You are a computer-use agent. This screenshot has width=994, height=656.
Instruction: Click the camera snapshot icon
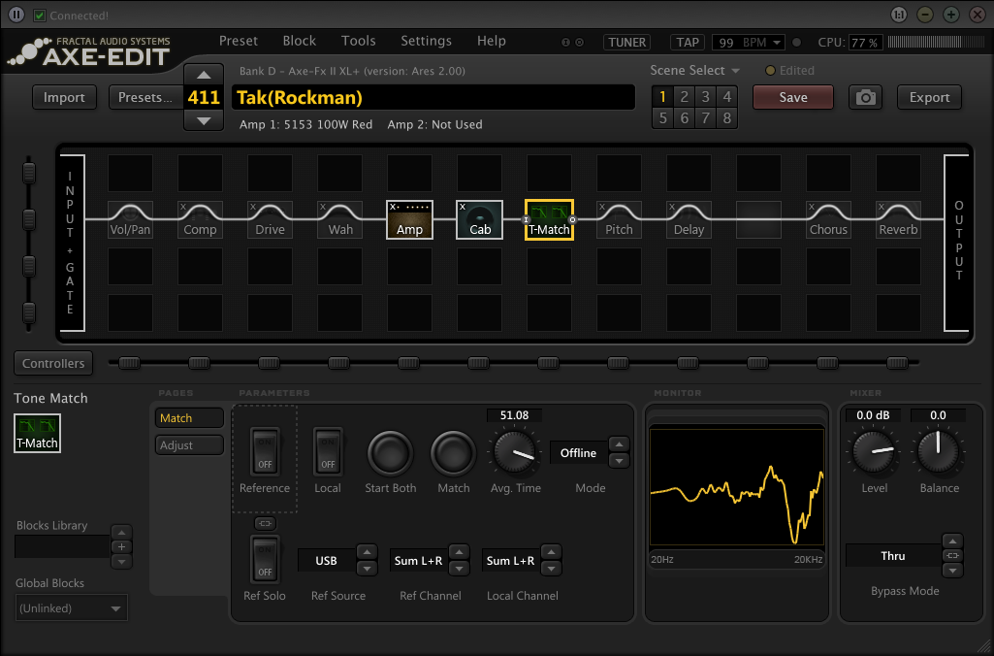[865, 98]
